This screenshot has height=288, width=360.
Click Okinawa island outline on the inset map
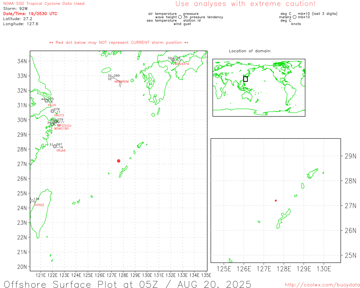tap(283, 219)
